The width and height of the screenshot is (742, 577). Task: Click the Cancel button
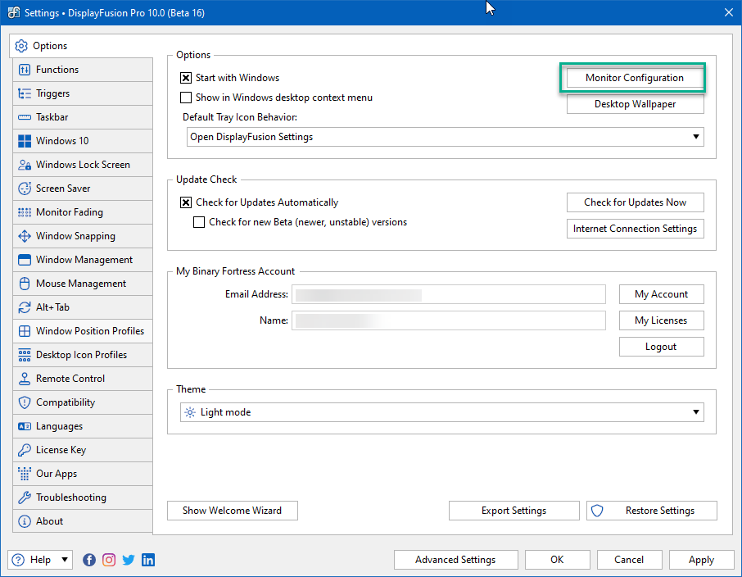pyautogui.click(x=629, y=560)
